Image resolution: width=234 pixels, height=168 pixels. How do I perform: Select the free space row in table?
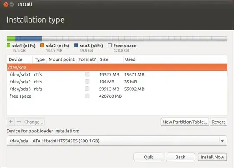[117, 96]
